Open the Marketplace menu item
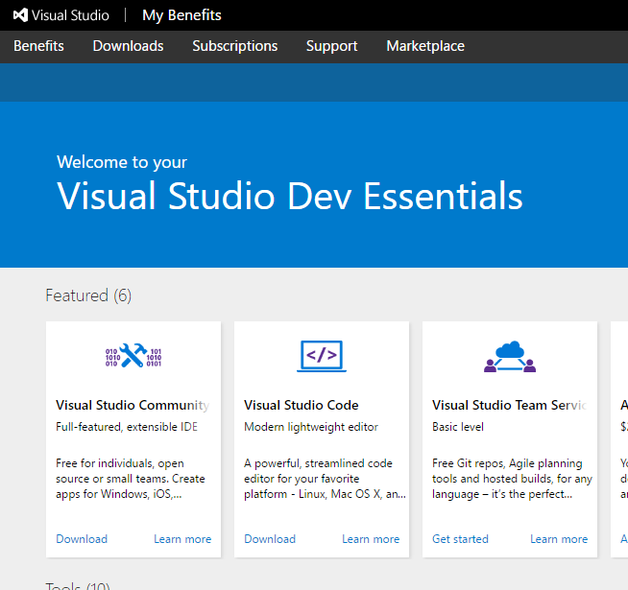The image size is (628, 590). coord(425,46)
